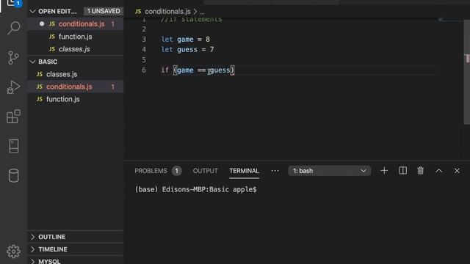Open the Search view
The image size is (470, 264).
point(13,28)
